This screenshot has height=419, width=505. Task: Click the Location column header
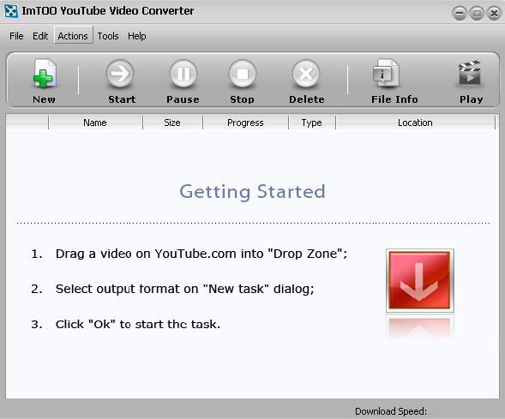point(415,123)
